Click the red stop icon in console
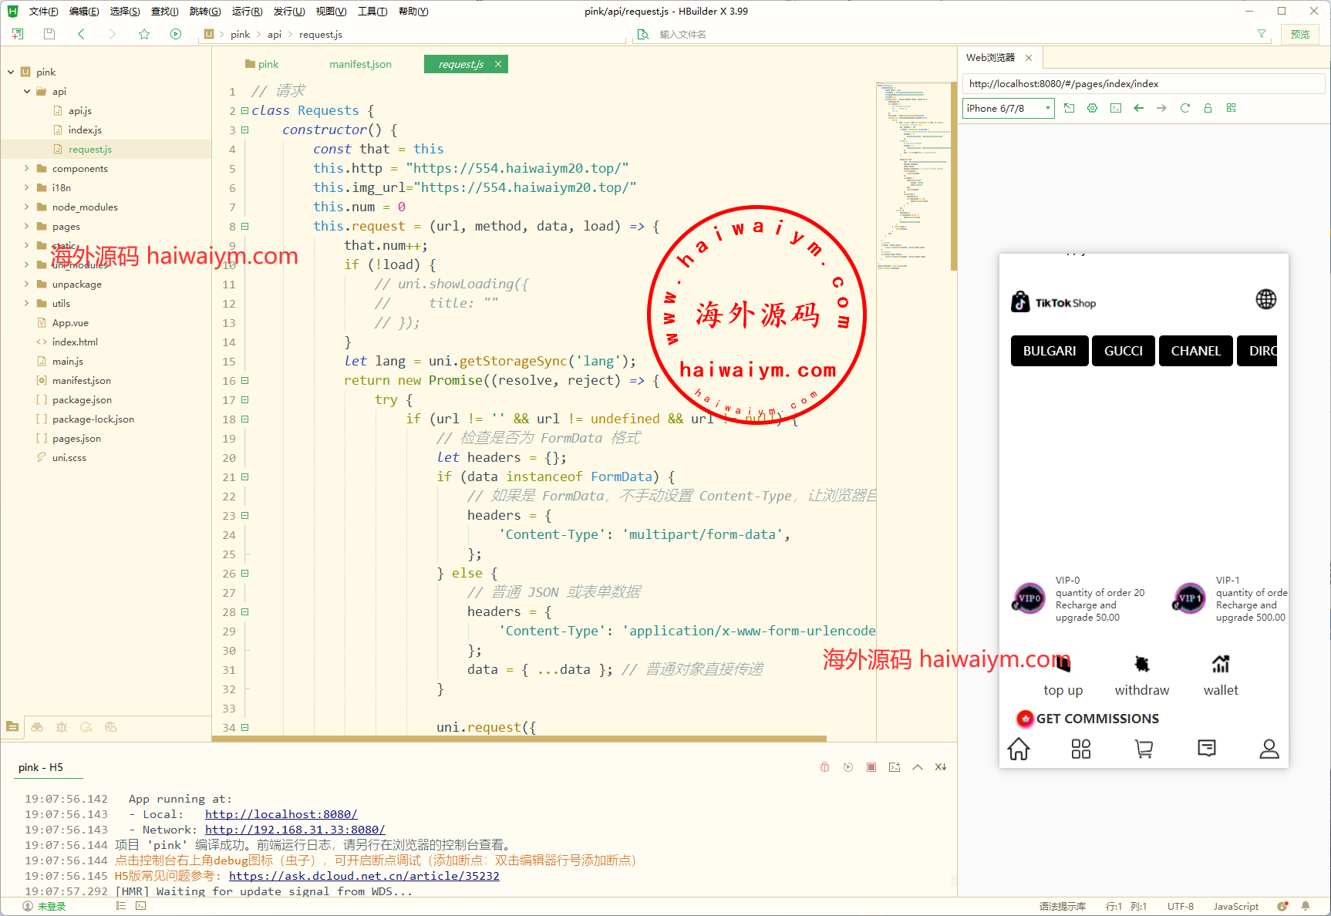 871,767
